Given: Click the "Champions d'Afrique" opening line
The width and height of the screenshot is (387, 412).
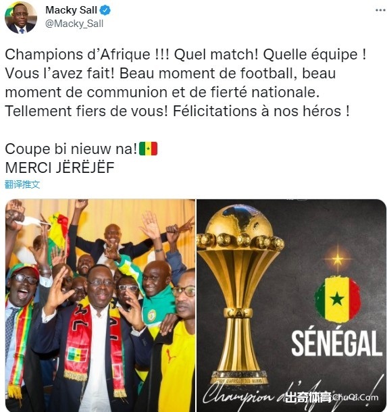Looking at the screenshot, I should pos(78,55).
